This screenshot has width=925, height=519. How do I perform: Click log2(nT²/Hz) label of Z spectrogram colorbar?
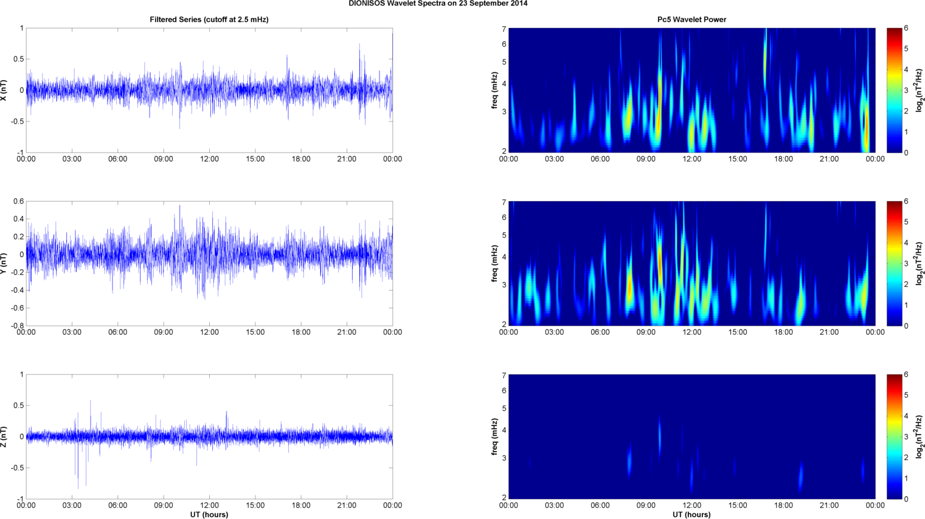click(920, 437)
